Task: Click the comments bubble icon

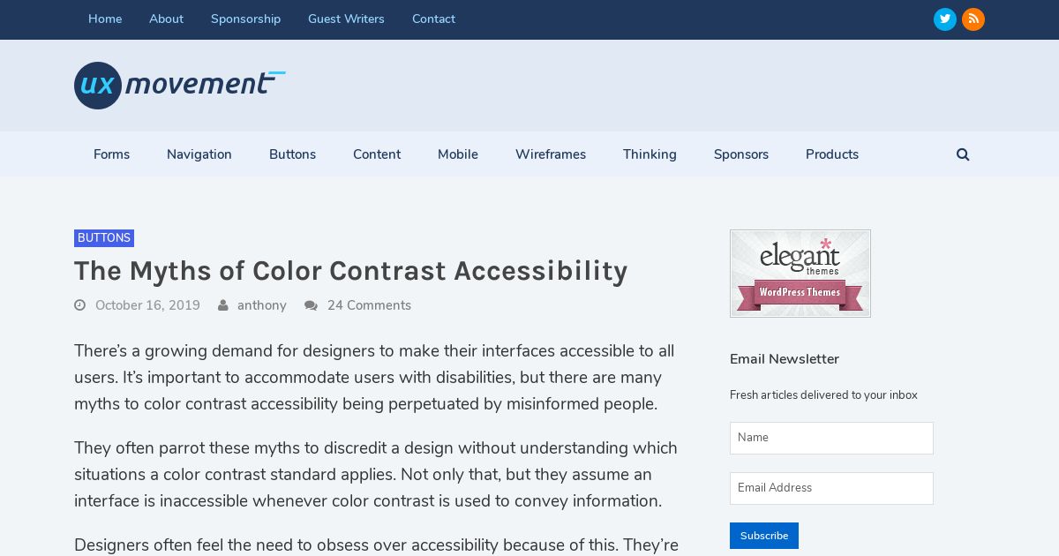Action: point(311,305)
